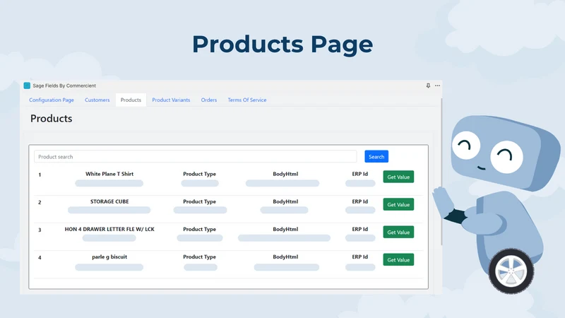565x318 pixels.
Task: Click the Sage Fields By Commercient title
Action: coord(64,86)
